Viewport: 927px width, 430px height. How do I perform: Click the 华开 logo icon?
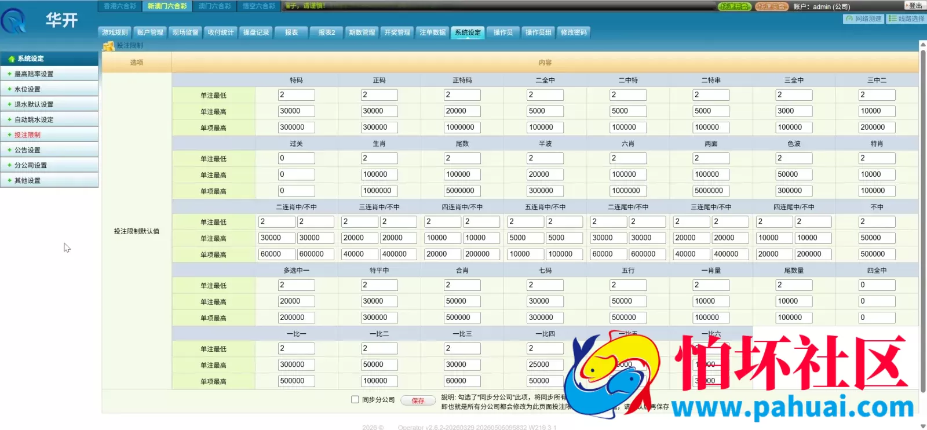point(14,21)
